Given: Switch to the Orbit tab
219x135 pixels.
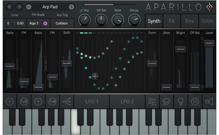Looking at the screenshot, I should tap(207, 21).
